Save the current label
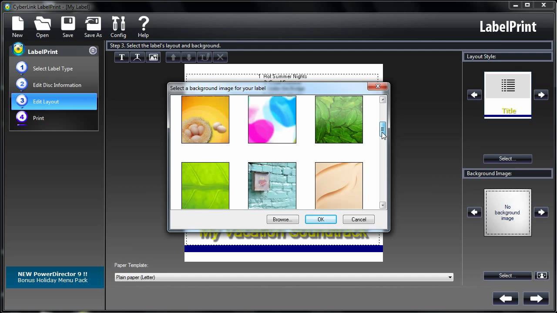 point(67,27)
